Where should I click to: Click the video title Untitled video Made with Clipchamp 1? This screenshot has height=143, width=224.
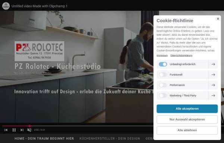[x=39, y=6]
